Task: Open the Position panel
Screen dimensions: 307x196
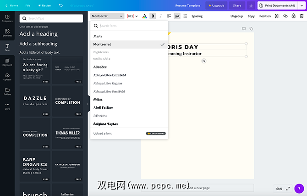Action: [265, 16]
